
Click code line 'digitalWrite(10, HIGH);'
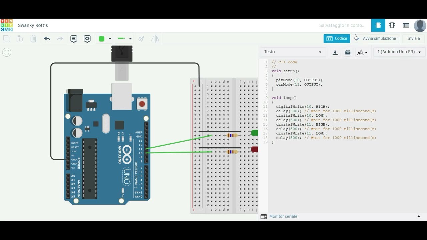click(303, 107)
